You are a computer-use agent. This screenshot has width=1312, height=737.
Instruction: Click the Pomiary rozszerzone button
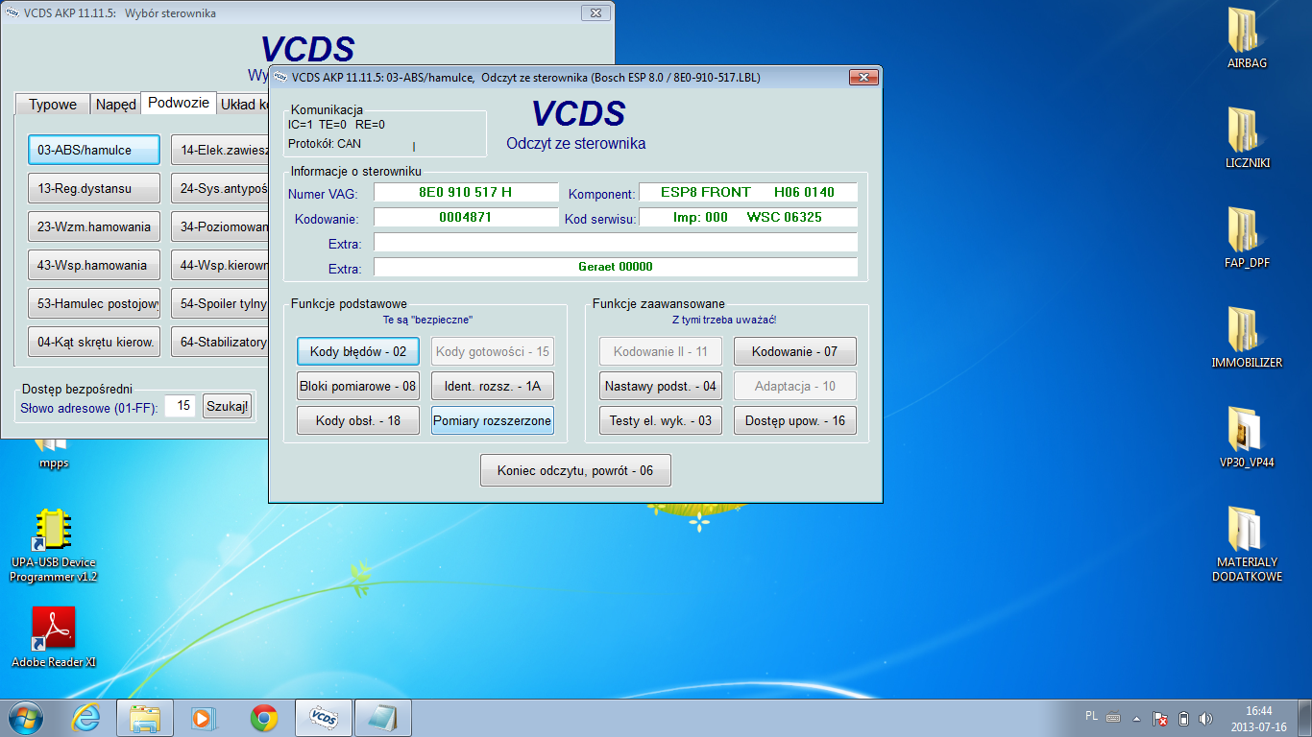click(x=493, y=420)
